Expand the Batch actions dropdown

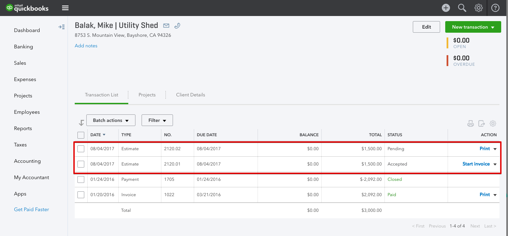click(x=111, y=120)
